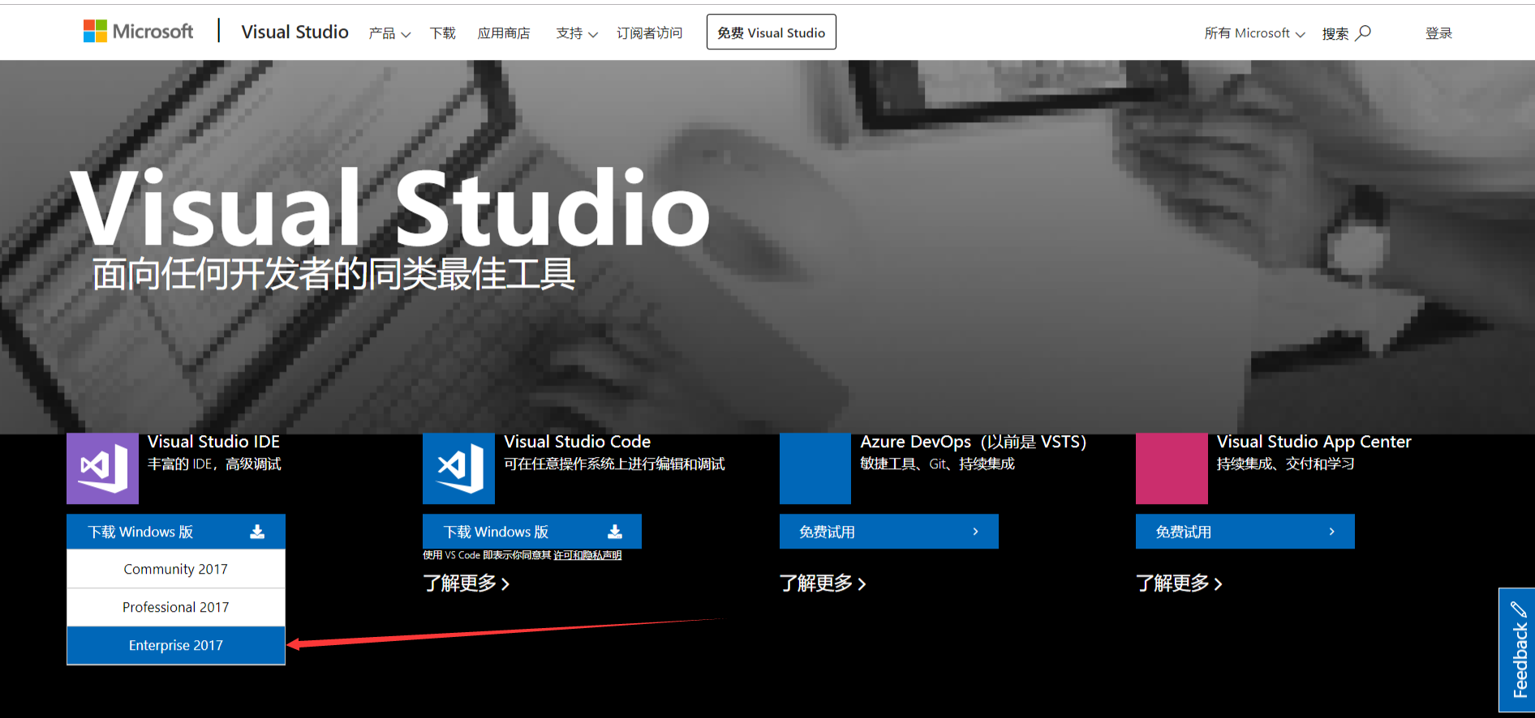1535x718 pixels.
Task: Click the App Center pink tile
Action: [1172, 468]
